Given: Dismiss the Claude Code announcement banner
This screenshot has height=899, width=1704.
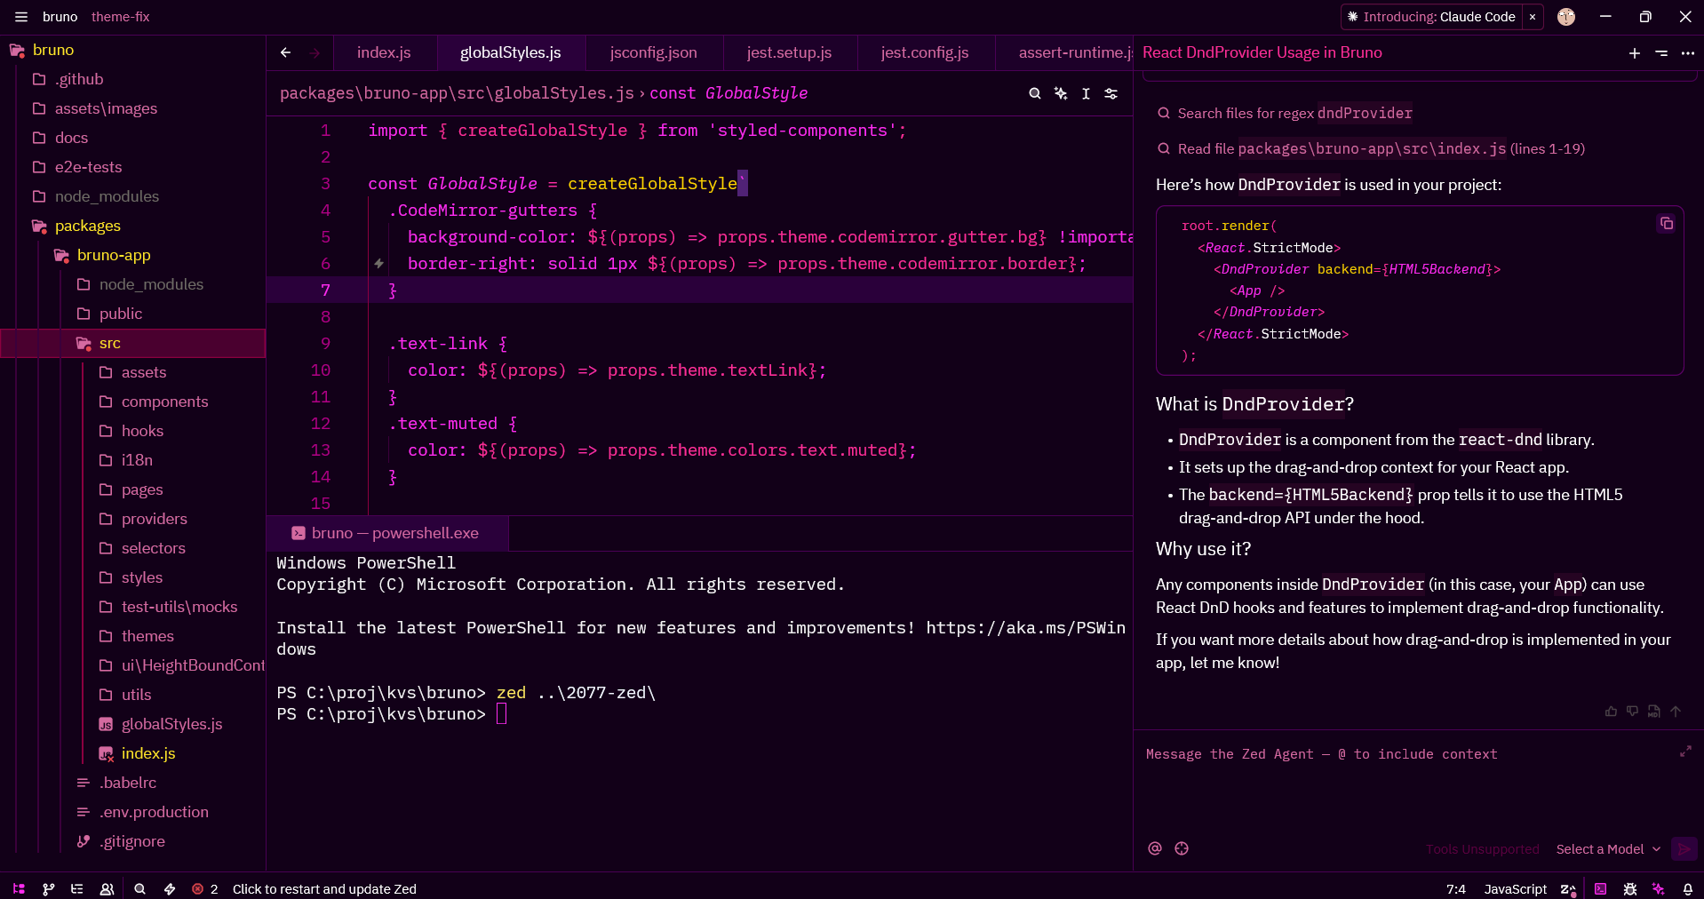Looking at the screenshot, I should 1532,17.
